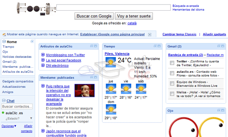Maximize the Menéame: publicadas gadget
Screen dimensions: 228x137
[95, 77]
